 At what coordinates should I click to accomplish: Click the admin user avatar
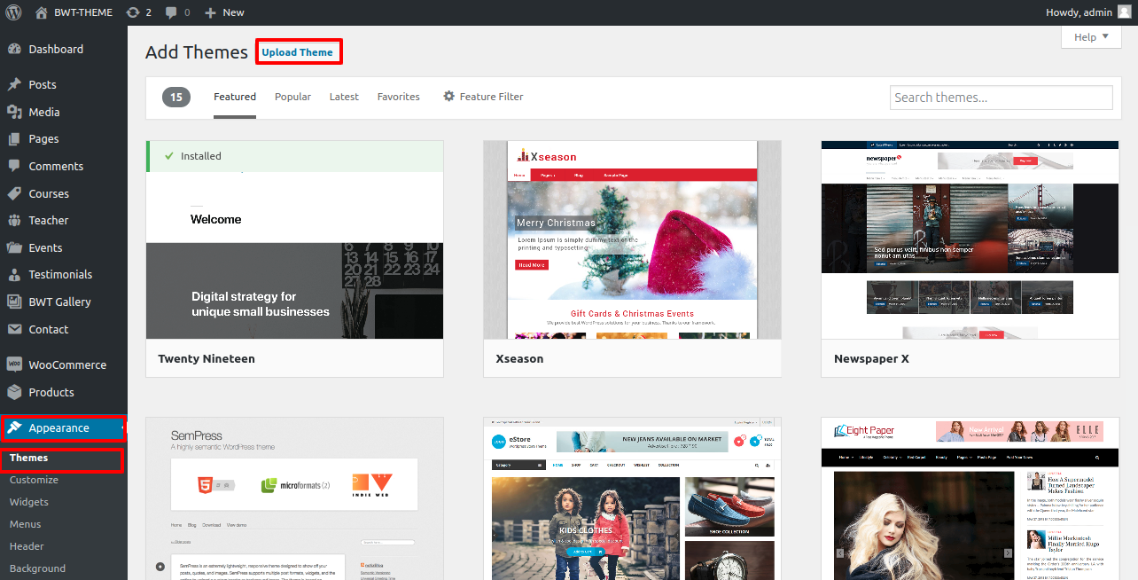tap(1123, 12)
